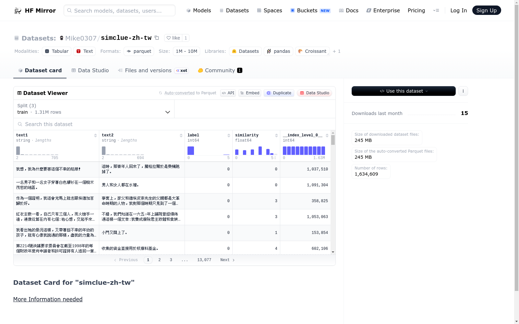519x324 pixels.
Task: Click the Auto-converted refresh icon
Action: click(x=161, y=93)
